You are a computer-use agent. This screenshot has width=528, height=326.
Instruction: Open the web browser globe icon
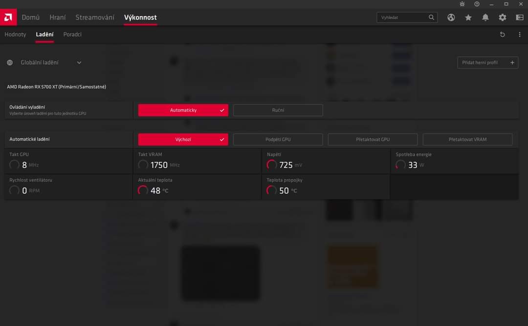(x=451, y=18)
